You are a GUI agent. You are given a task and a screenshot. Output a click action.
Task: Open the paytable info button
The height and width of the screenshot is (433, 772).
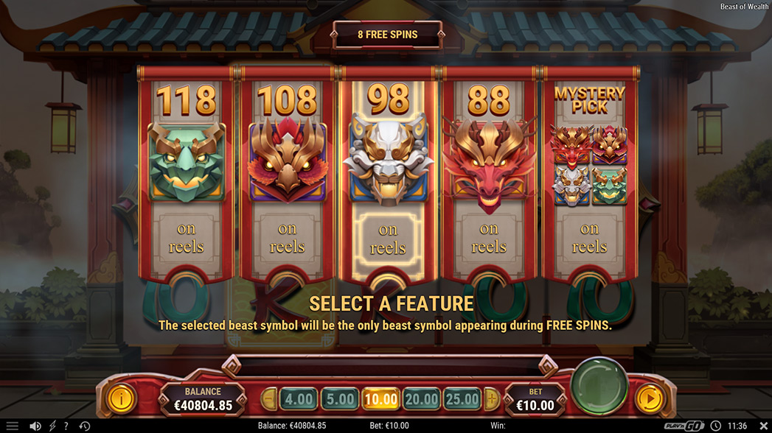click(x=121, y=398)
